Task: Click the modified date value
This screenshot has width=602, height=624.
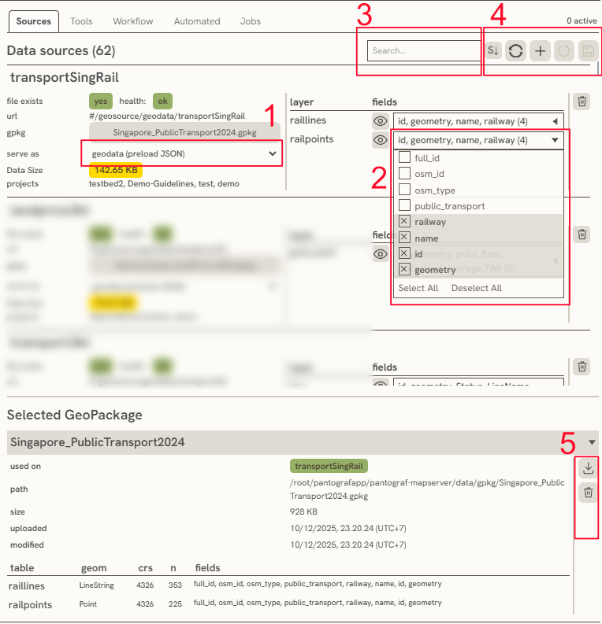Action: tap(348, 545)
